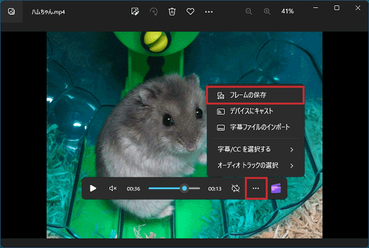Select フレームの保存 menu item
Viewport: 369px width, 248px height.
(256, 95)
